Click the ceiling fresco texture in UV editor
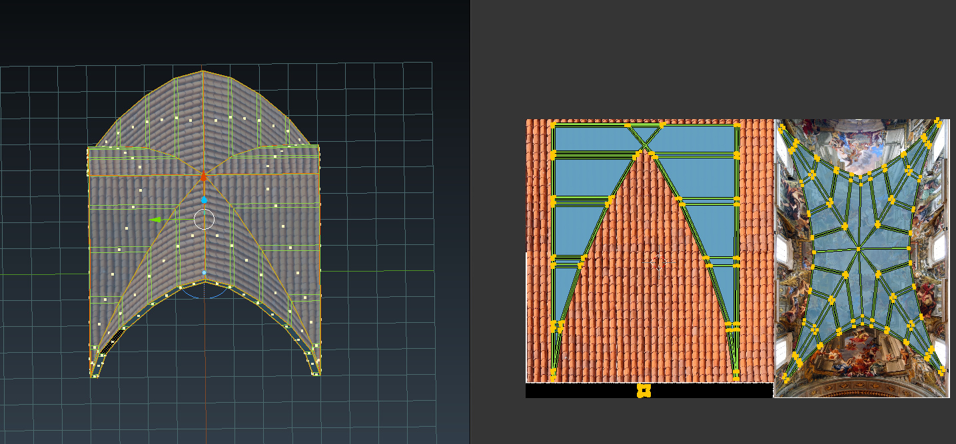Image resolution: width=956 pixels, height=444 pixels. pos(861,258)
